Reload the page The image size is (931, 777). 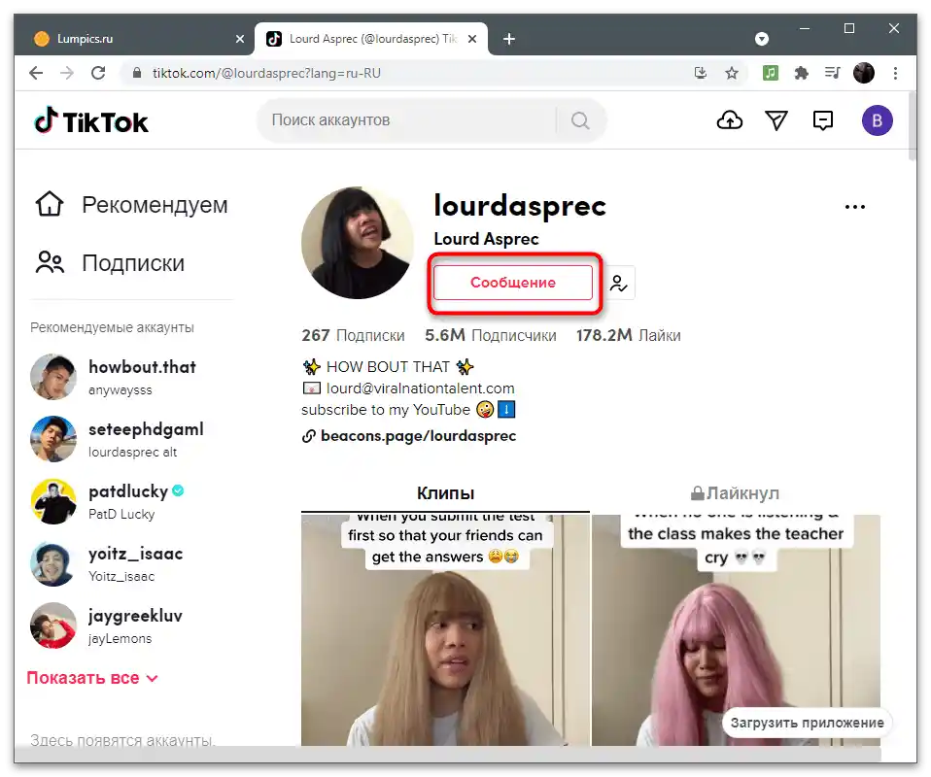point(98,73)
